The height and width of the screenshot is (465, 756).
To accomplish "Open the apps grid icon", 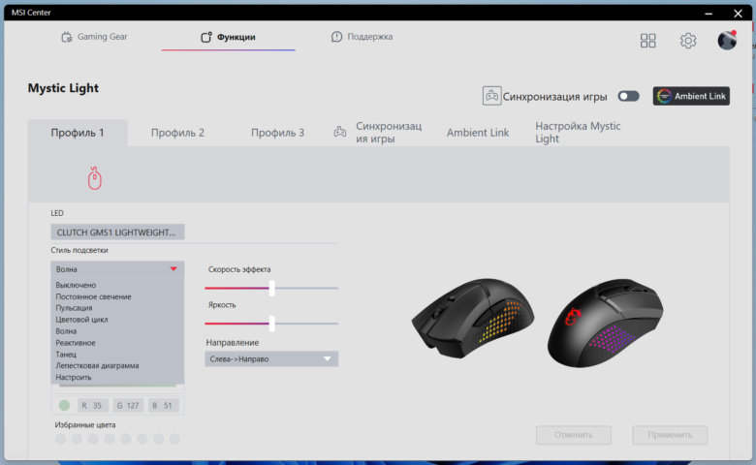I will [647, 41].
